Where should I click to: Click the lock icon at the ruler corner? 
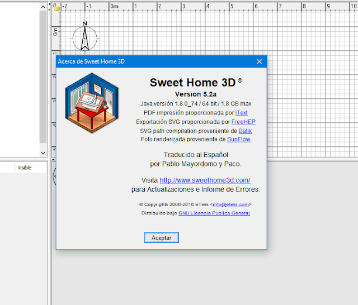click(56, 7)
